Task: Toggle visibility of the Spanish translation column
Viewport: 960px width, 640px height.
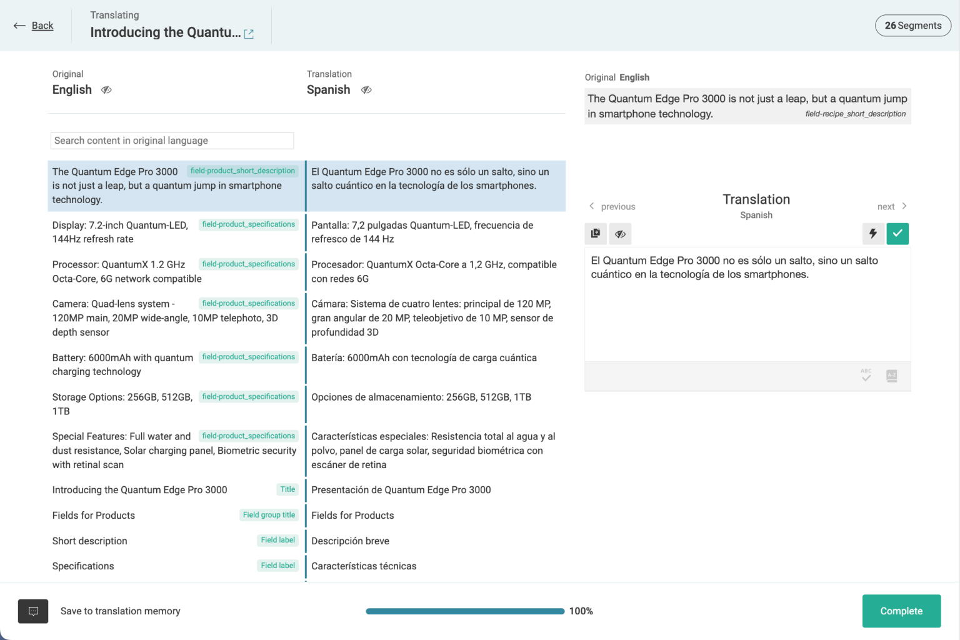Action: tap(367, 90)
